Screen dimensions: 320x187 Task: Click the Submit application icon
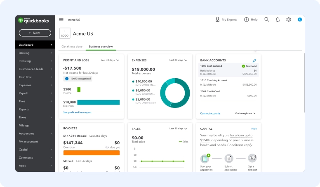(x=229, y=159)
